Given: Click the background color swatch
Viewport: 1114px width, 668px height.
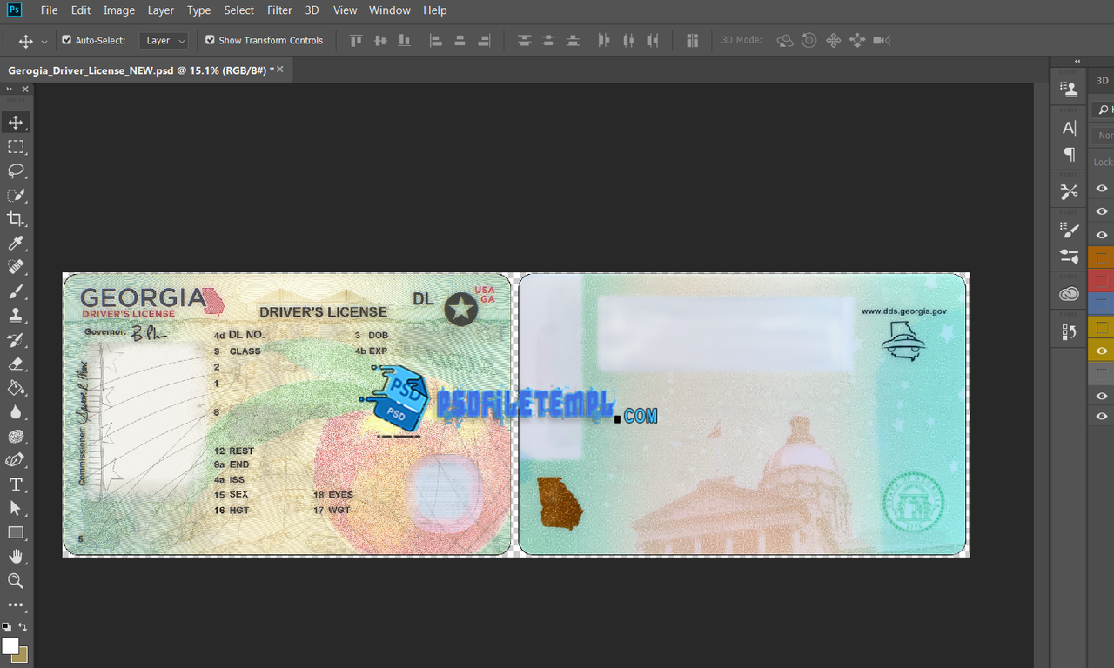Looking at the screenshot, I should click(22, 656).
